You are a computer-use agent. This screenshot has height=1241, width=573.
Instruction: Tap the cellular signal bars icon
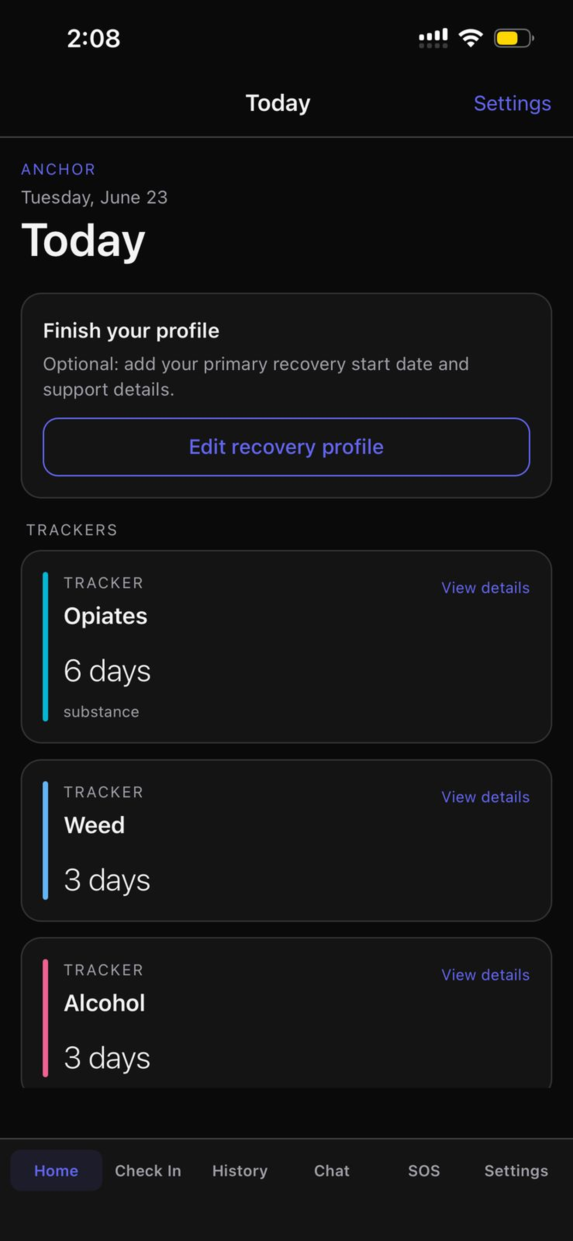coord(433,38)
